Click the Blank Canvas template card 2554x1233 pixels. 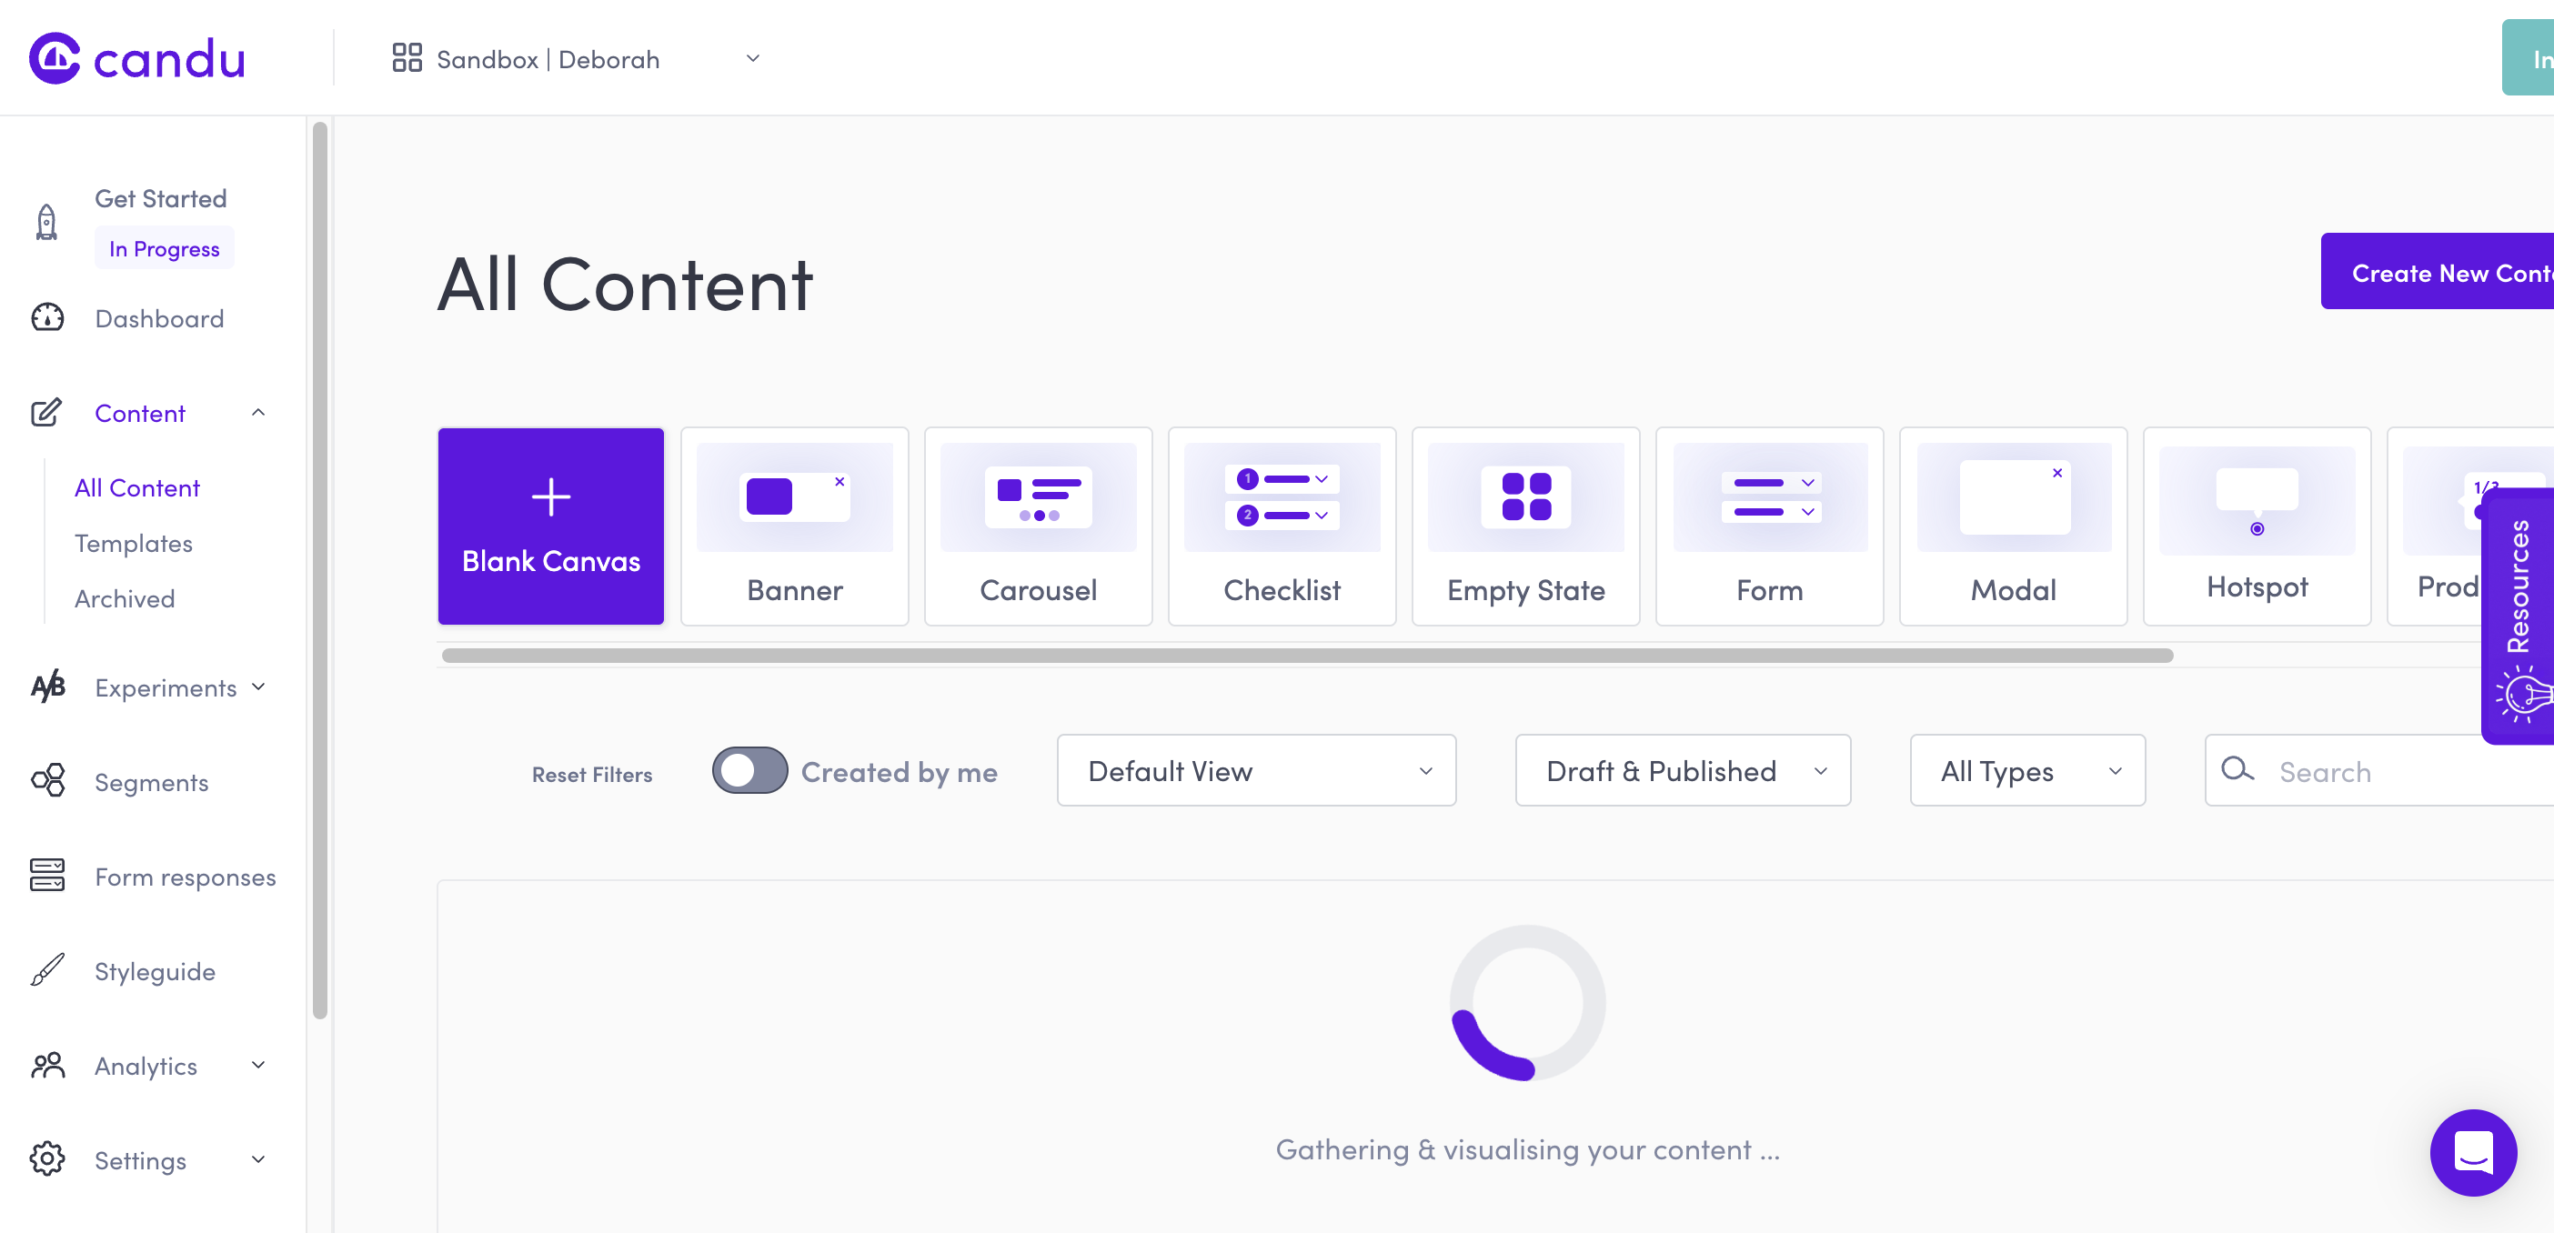[550, 526]
